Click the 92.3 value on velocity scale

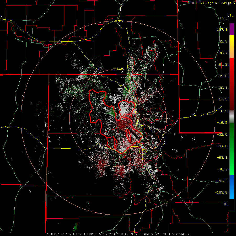click(223, 41)
